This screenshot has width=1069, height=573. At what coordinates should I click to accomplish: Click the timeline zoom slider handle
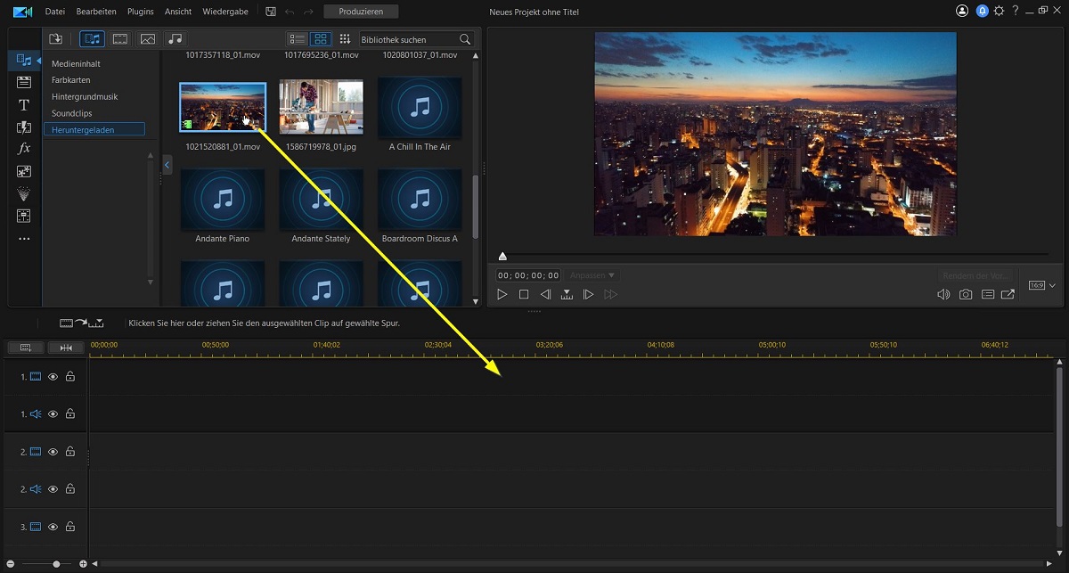[56, 564]
